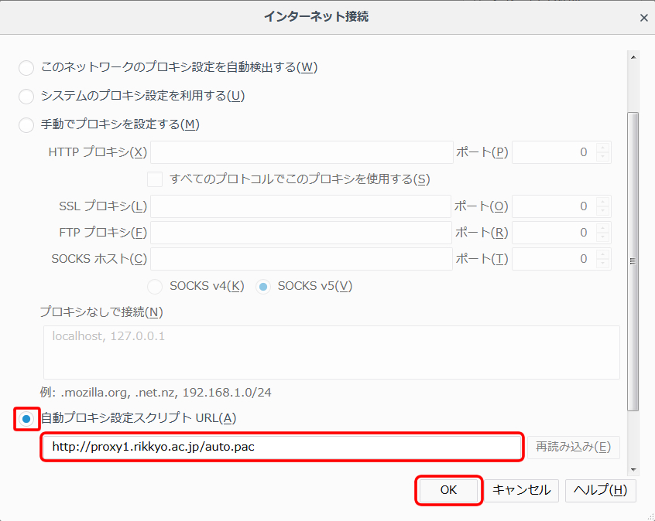Close the インターネット接続 dialog

643,18
